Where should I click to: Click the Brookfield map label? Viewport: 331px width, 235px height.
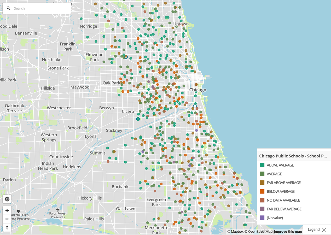[77, 128]
